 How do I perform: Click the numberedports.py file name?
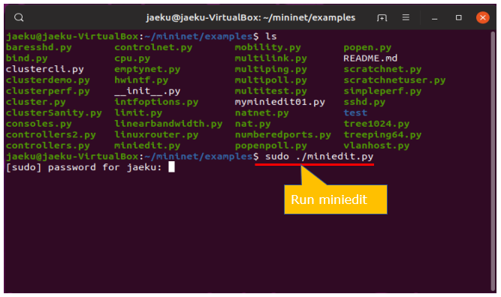283,134
